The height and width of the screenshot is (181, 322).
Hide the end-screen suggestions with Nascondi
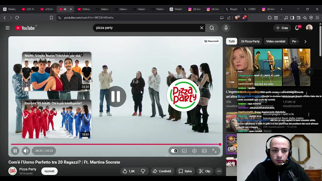[211, 41]
